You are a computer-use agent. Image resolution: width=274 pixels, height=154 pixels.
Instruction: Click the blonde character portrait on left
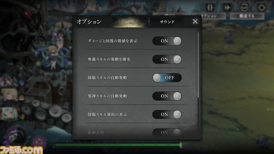(9, 94)
